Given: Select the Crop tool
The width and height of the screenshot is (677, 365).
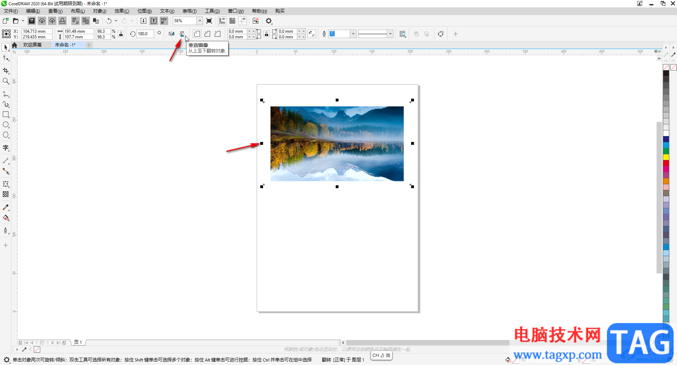Looking at the screenshot, I should coord(6,71).
